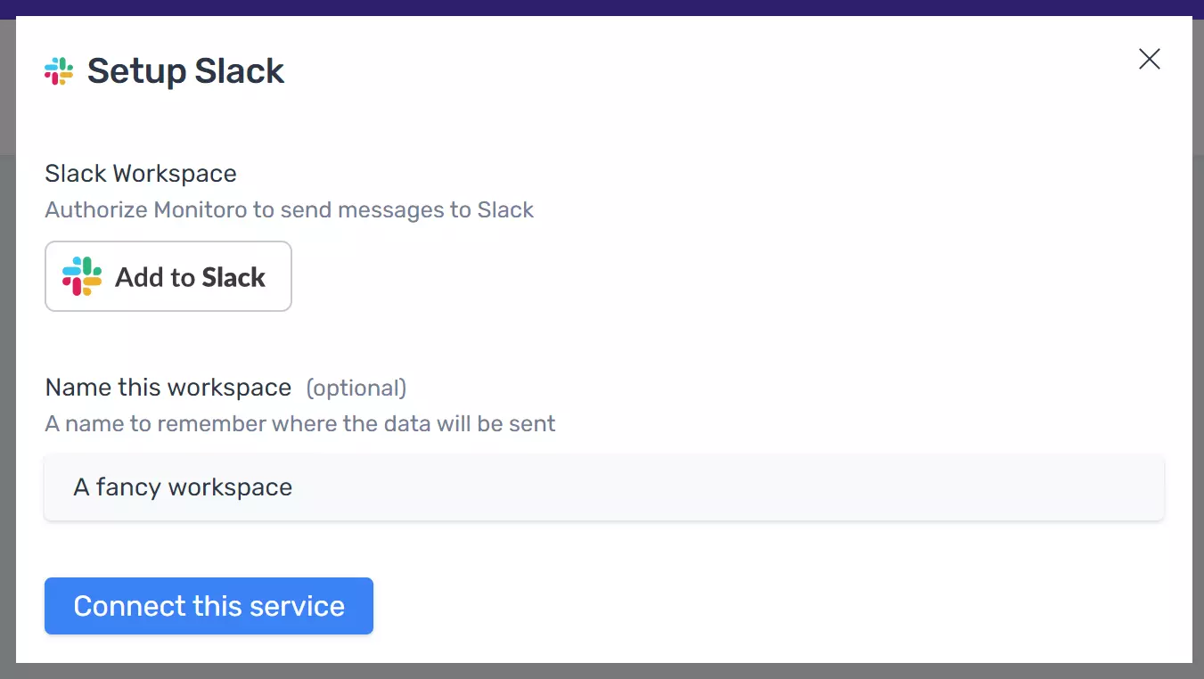Click the Add to Slack button

pyautogui.click(x=168, y=276)
